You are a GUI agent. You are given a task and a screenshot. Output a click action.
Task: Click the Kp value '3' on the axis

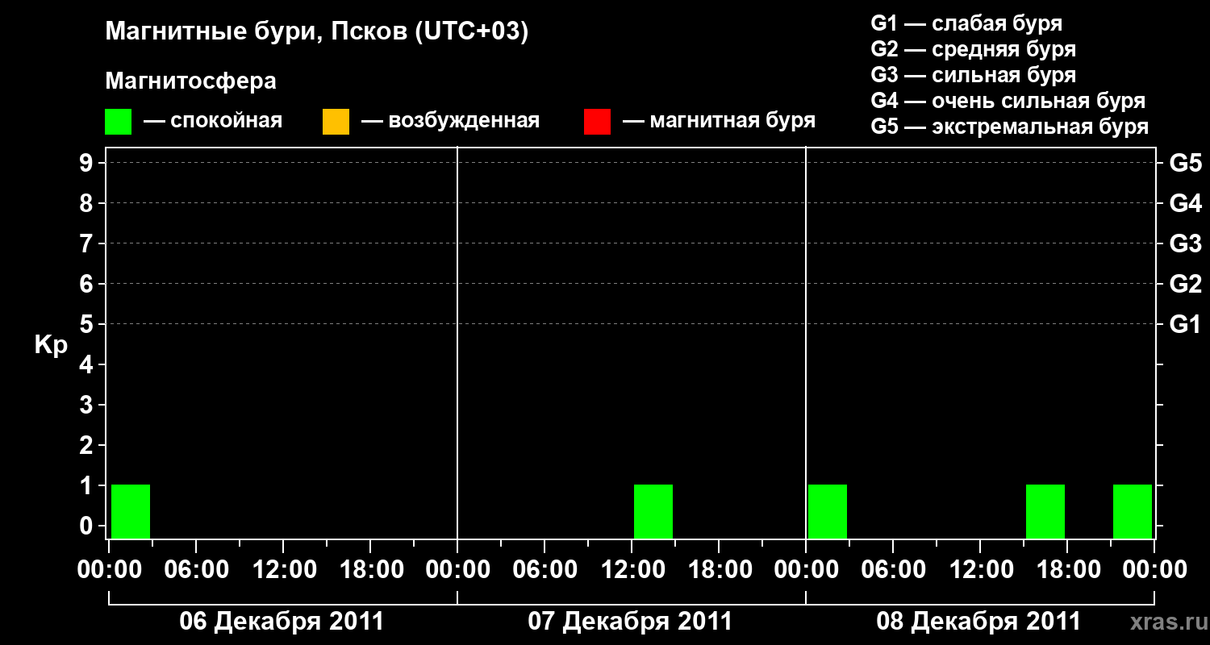point(87,405)
